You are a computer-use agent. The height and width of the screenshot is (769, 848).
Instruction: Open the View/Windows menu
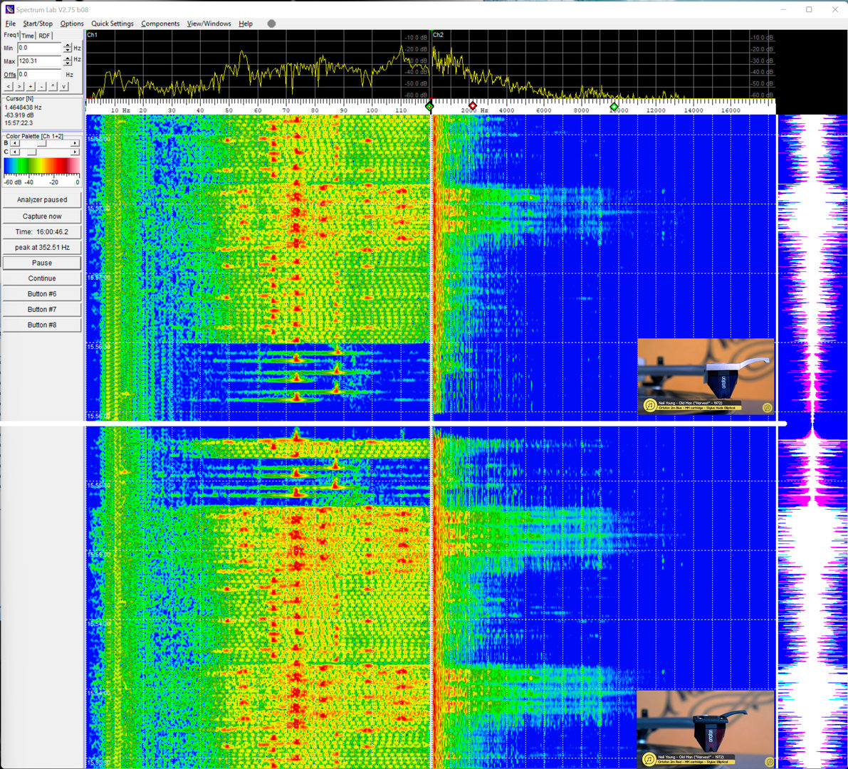point(209,23)
